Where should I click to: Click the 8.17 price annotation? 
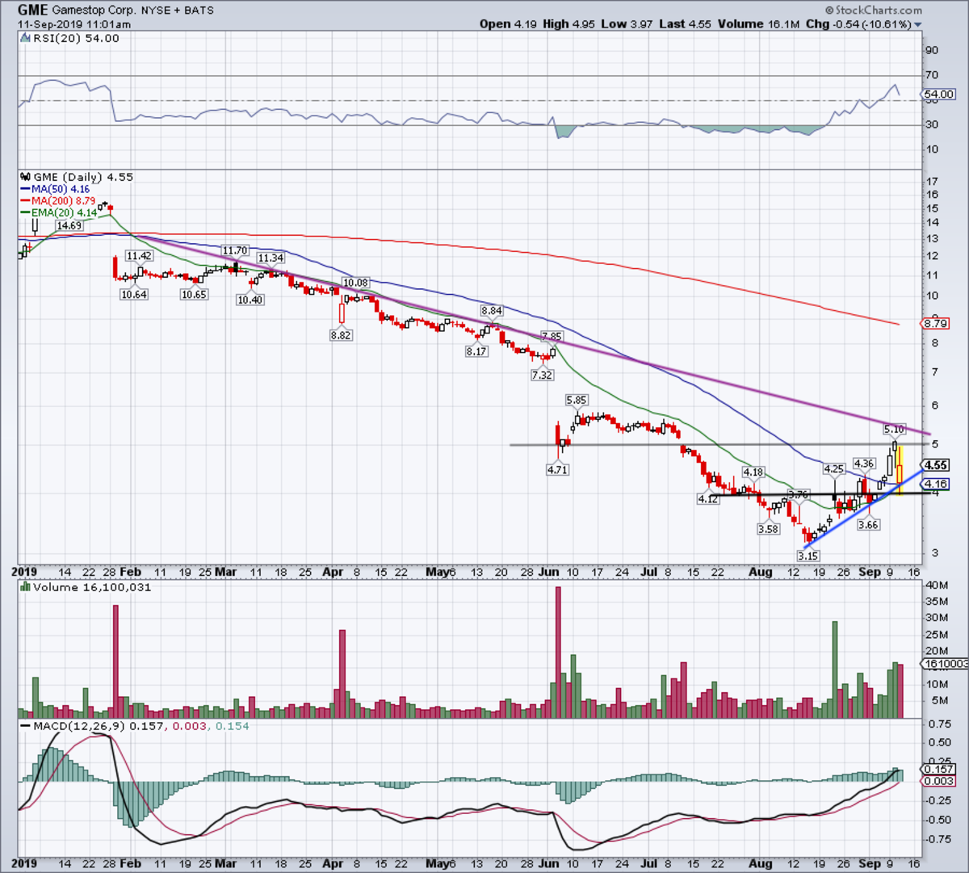coord(476,351)
